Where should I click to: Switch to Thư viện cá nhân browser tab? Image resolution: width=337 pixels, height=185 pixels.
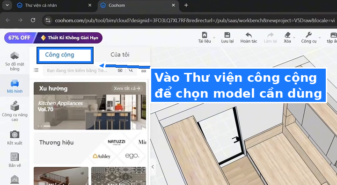(x=54, y=5)
